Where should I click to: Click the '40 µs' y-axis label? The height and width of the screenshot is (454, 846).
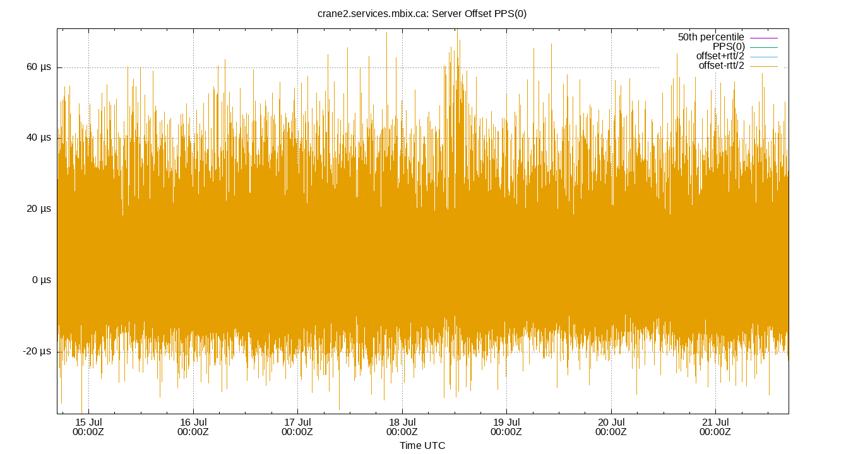39,138
